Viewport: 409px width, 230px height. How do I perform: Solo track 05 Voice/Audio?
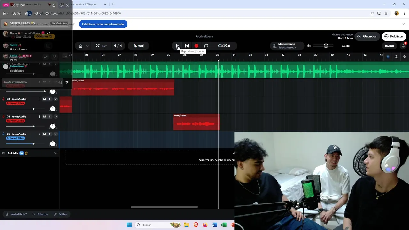pyautogui.click(x=50, y=134)
